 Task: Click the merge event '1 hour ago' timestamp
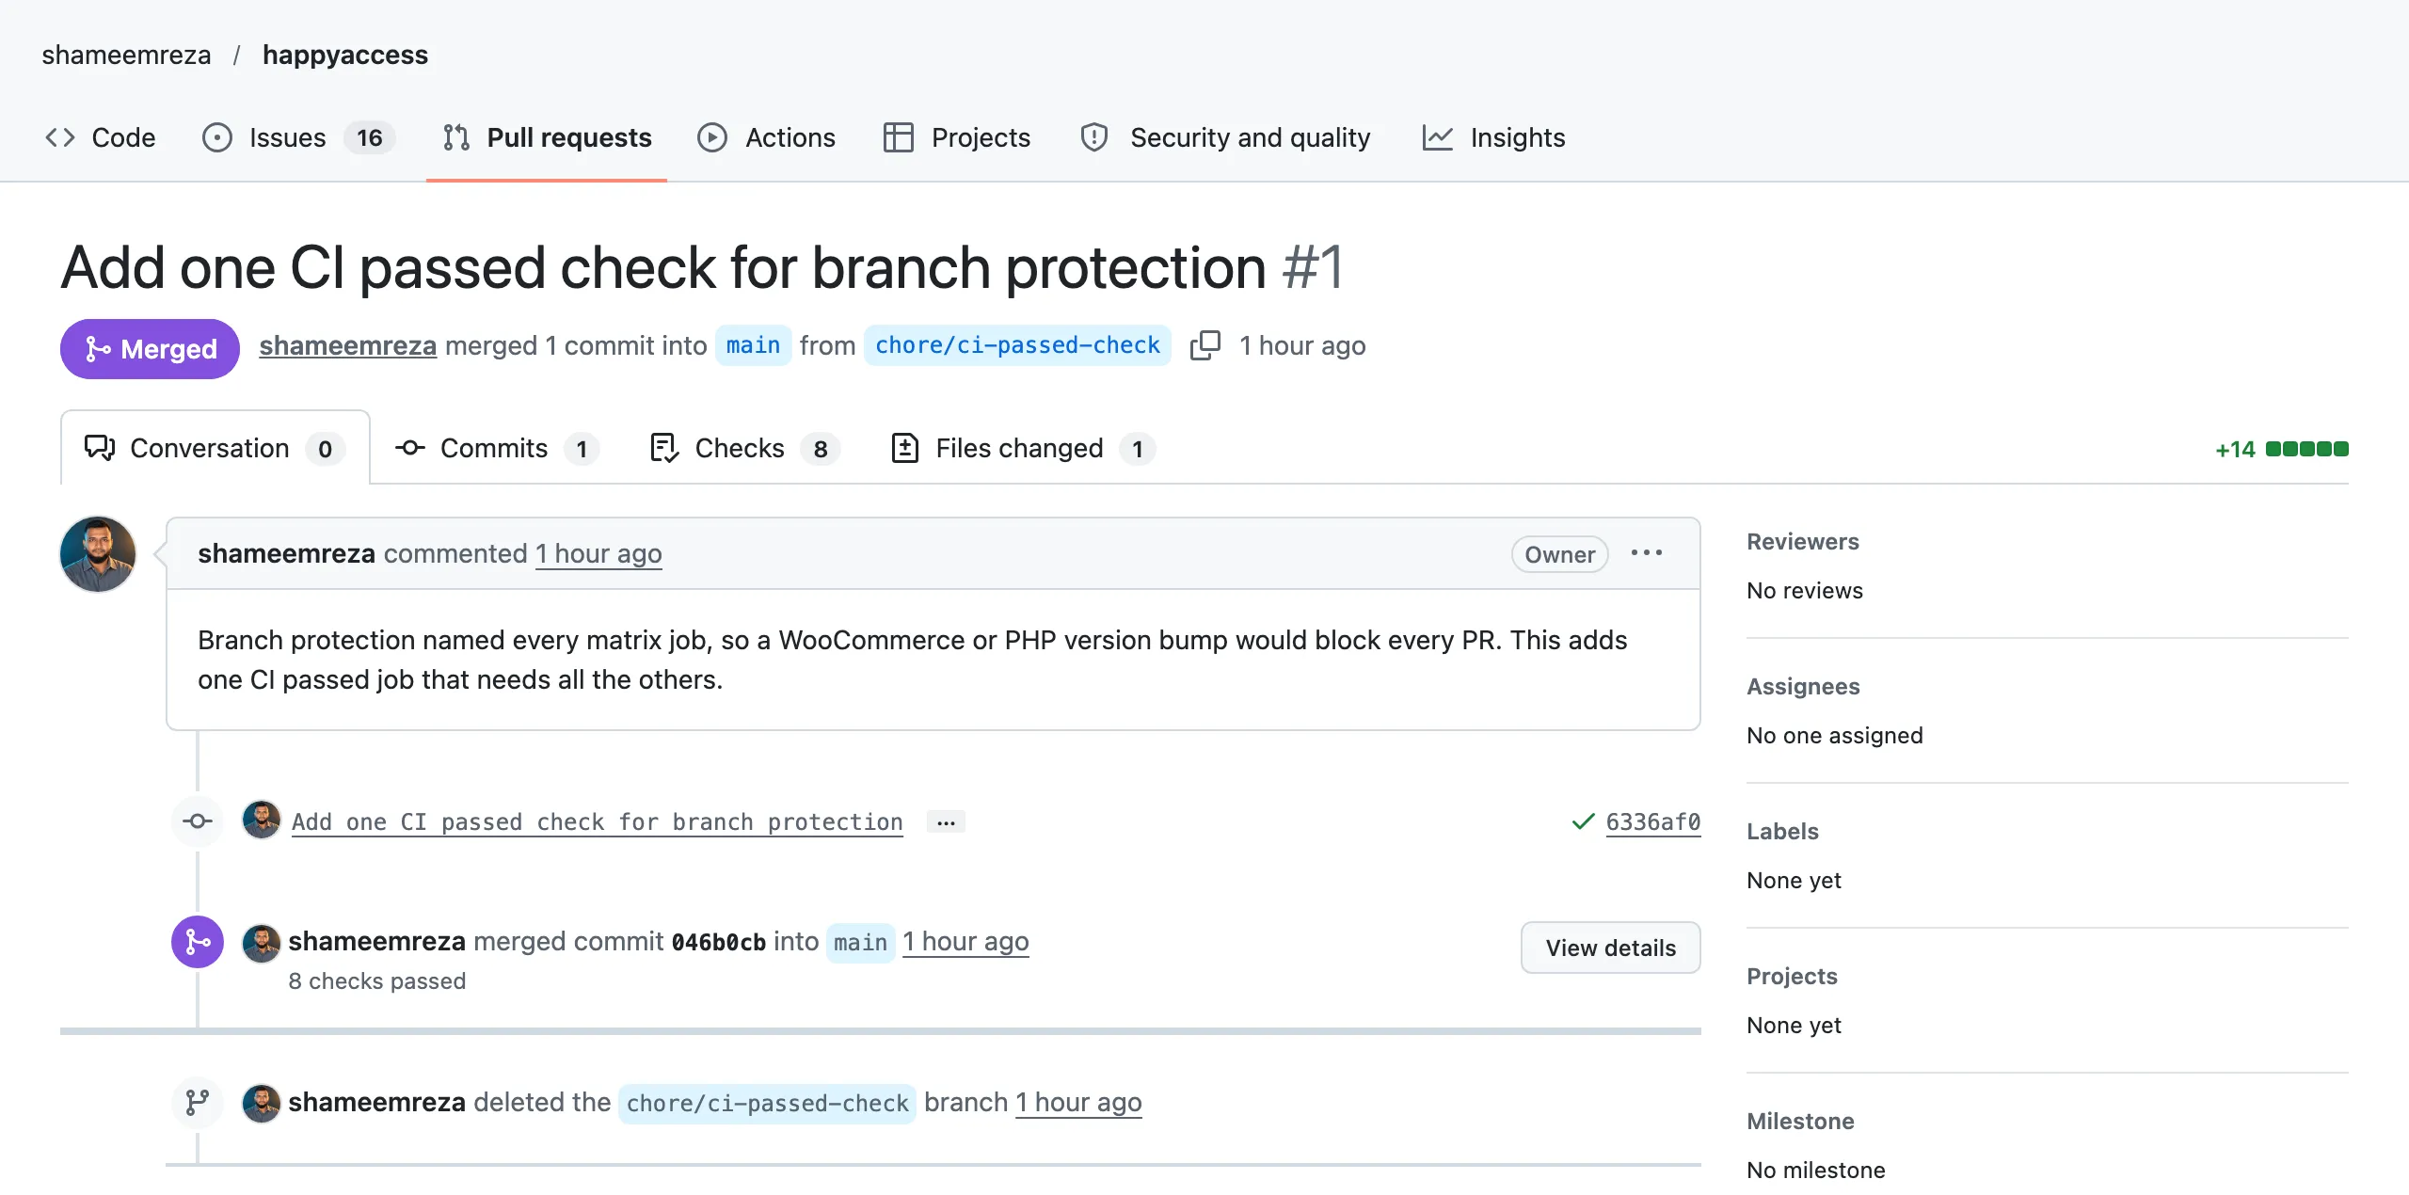965,941
